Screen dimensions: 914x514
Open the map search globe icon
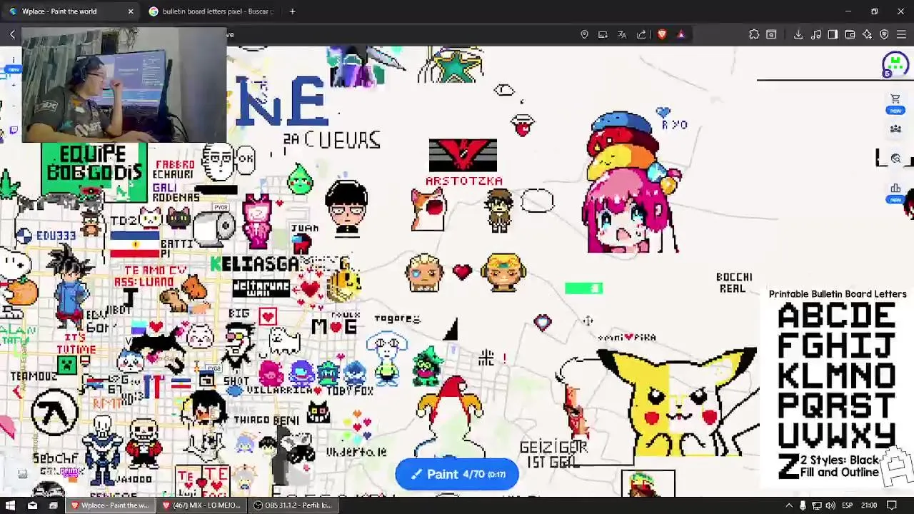895,158
